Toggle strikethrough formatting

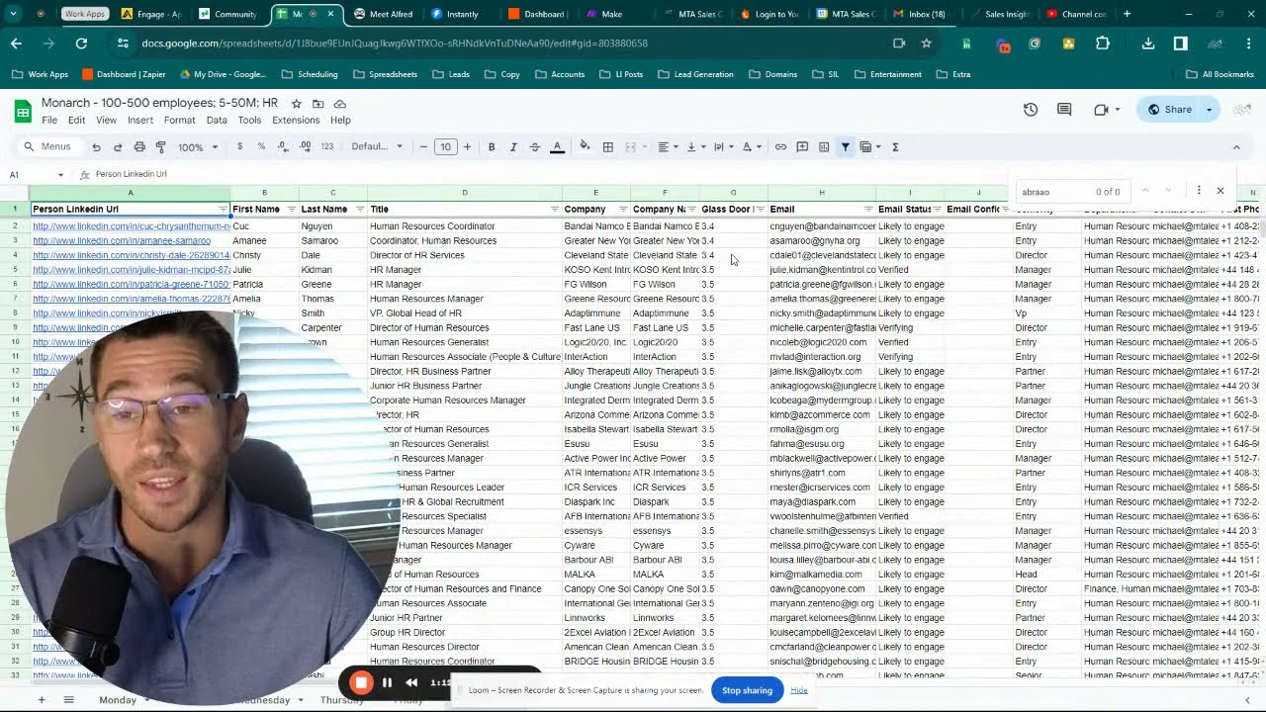tap(535, 146)
